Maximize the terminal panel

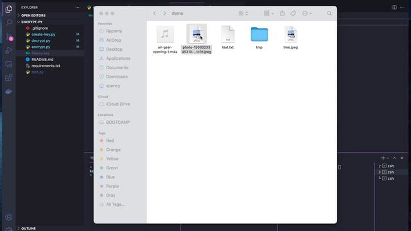tap(394, 158)
